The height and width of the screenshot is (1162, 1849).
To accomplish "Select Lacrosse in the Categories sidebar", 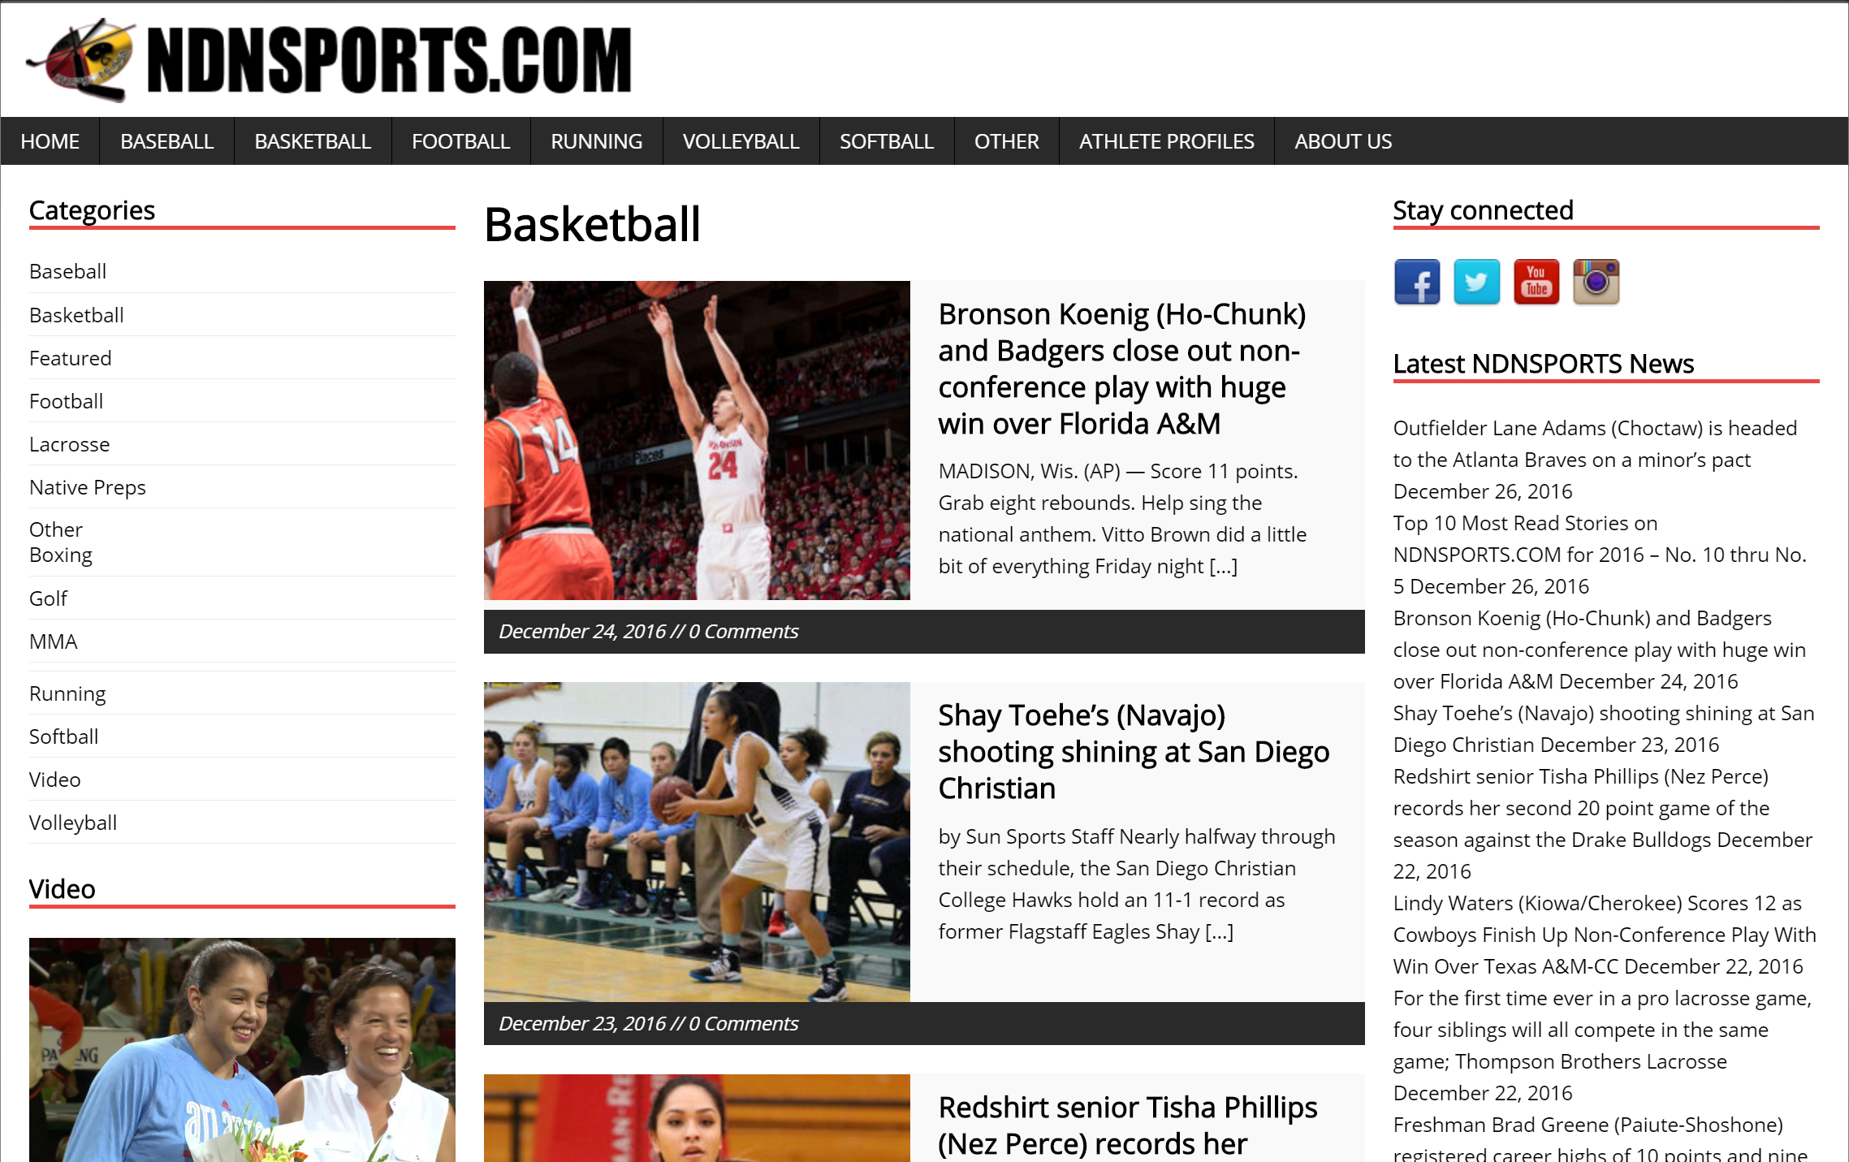I will pos(70,444).
